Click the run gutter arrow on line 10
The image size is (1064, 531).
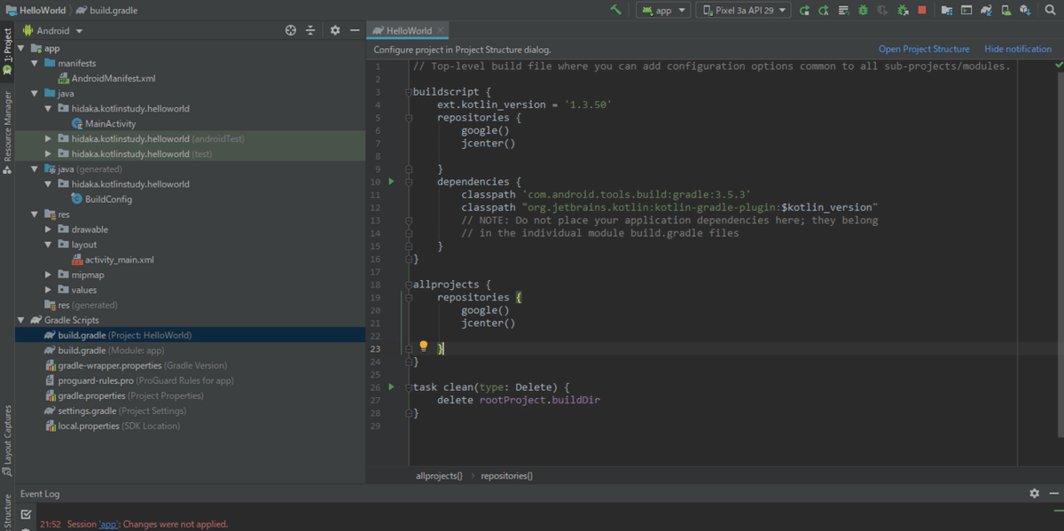[x=391, y=182]
